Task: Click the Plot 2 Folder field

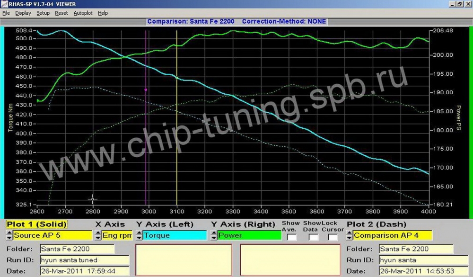Action: pos(416,249)
